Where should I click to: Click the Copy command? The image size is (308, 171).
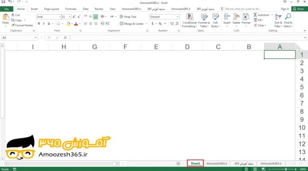tap(16, 20)
